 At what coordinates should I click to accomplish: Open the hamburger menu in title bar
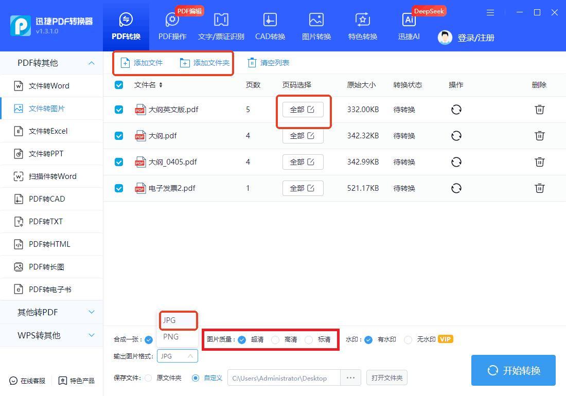[490, 12]
